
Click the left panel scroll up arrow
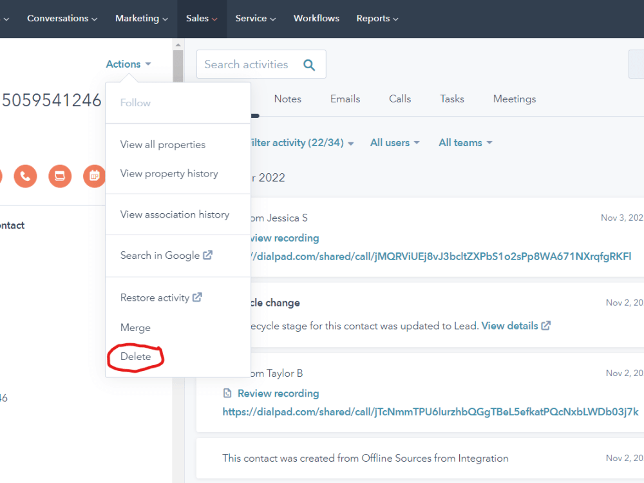178,44
